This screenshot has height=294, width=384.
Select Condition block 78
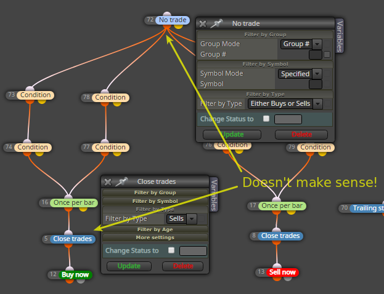pyautogui.click(x=110, y=97)
